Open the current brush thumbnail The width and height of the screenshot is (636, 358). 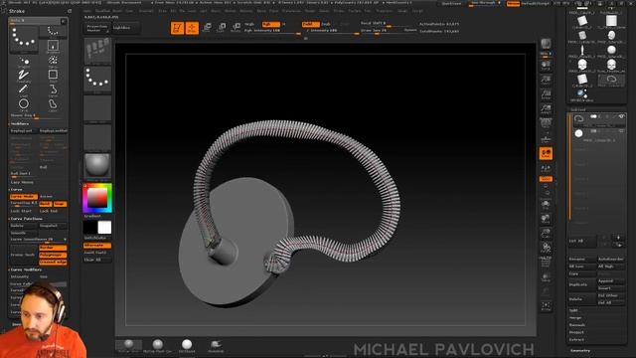pos(97,51)
